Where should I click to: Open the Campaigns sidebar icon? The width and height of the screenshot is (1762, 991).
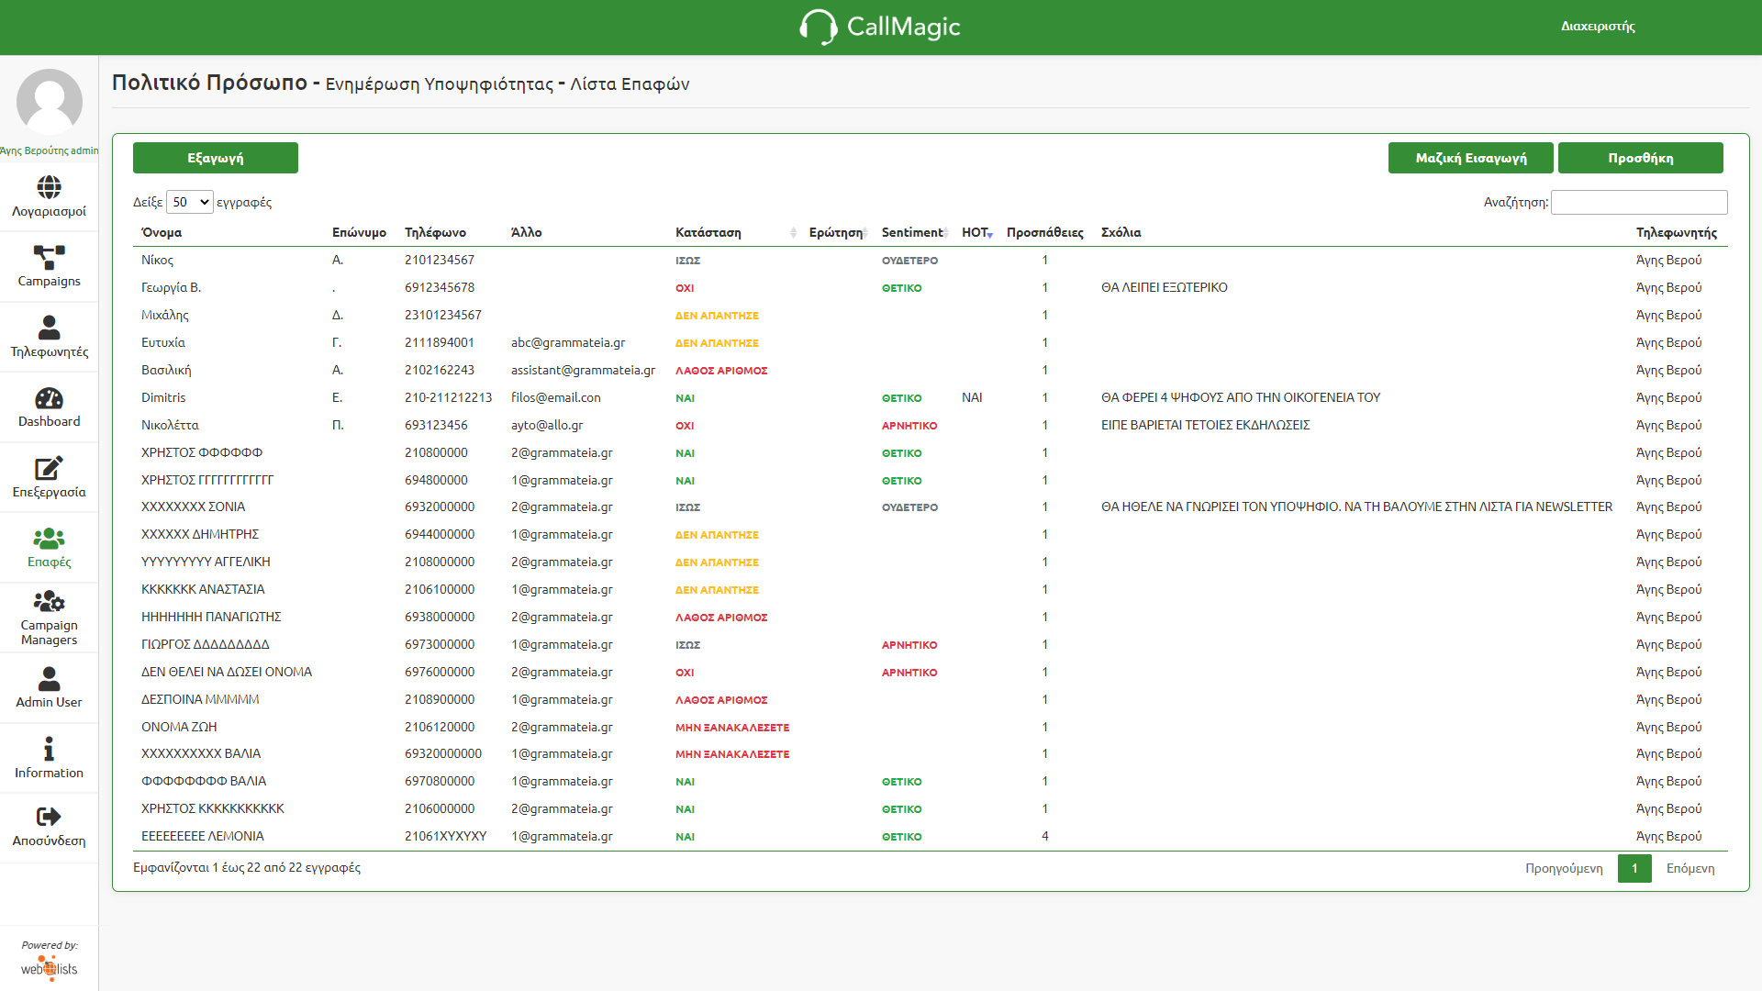point(49,258)
